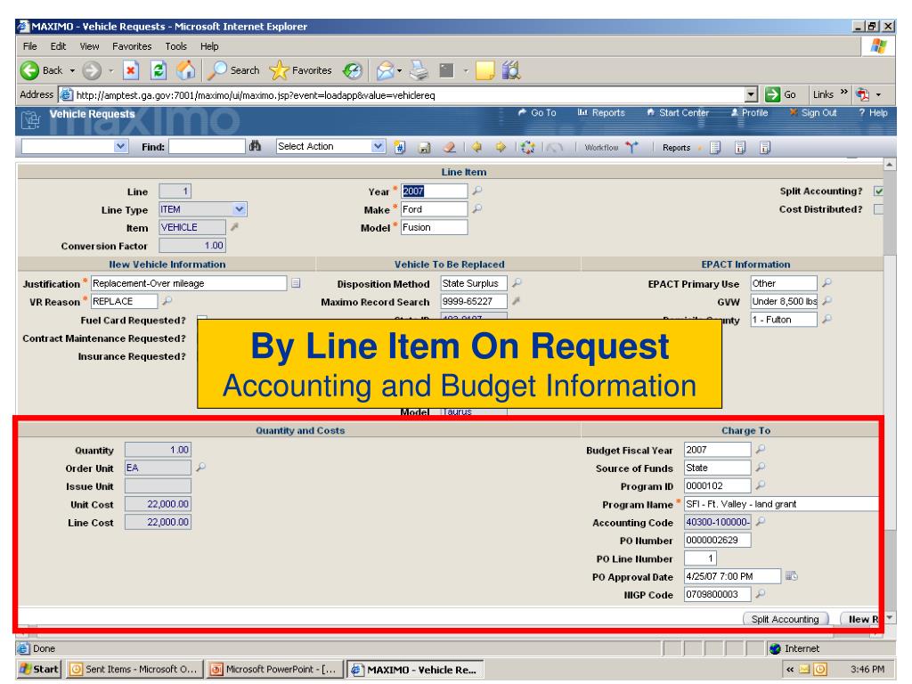Clear changes with the eraser icon
912x684 pixels.
tap(450, 147)
